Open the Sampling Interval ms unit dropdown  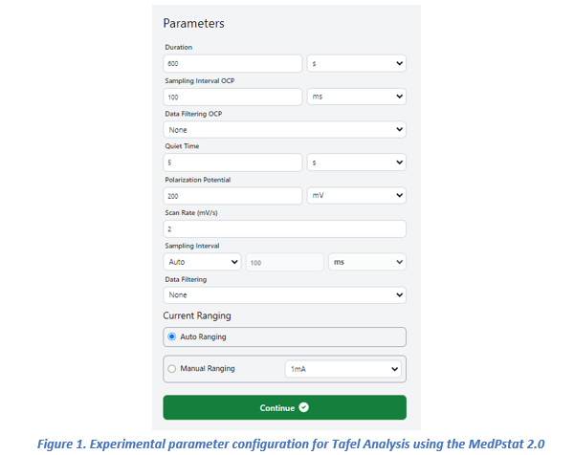click(366, 261)
